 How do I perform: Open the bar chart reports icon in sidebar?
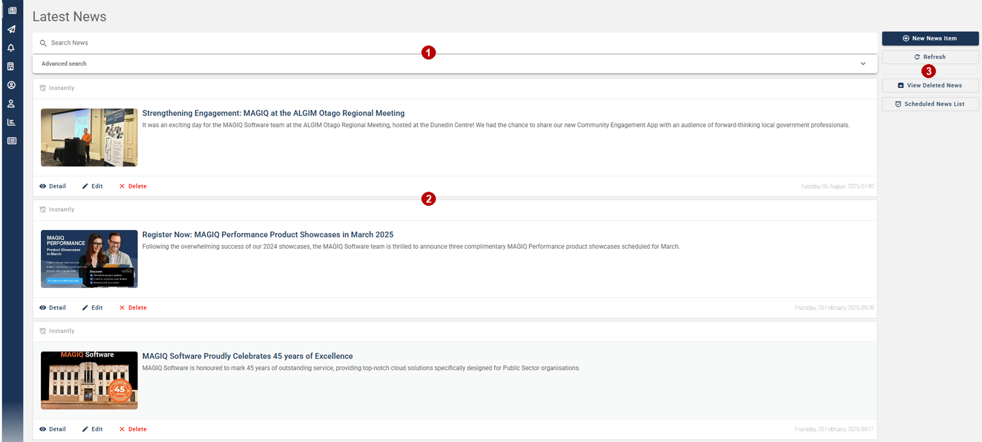pyautogui.click(x=11, y=122)
